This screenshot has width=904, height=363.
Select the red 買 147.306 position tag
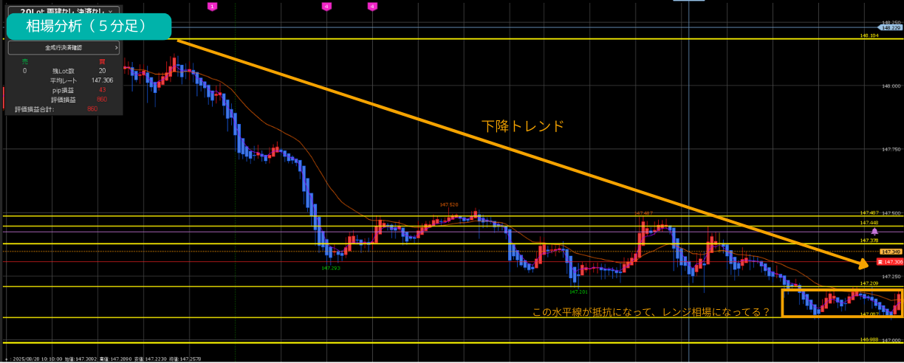[889, 262]
